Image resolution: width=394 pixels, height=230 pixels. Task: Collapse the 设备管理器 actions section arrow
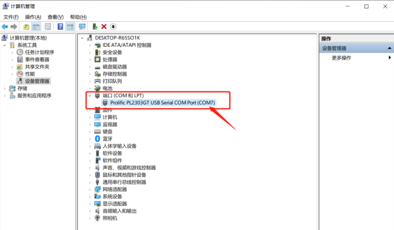click(x=389, y=48)
